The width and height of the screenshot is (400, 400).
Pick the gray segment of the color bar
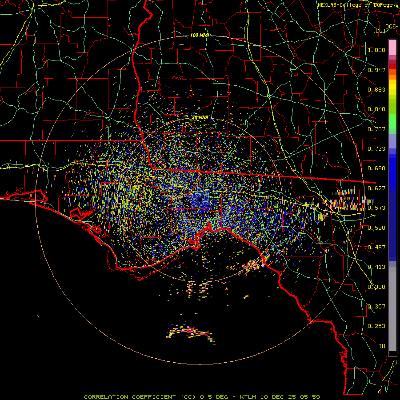(392, 309)
